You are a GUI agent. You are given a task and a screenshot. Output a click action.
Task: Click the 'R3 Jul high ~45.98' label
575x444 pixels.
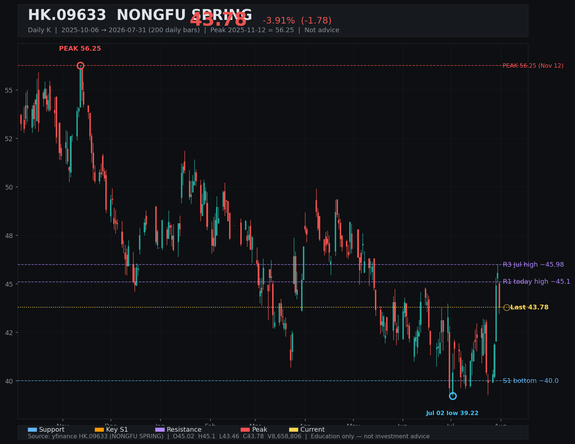[533, 265]
